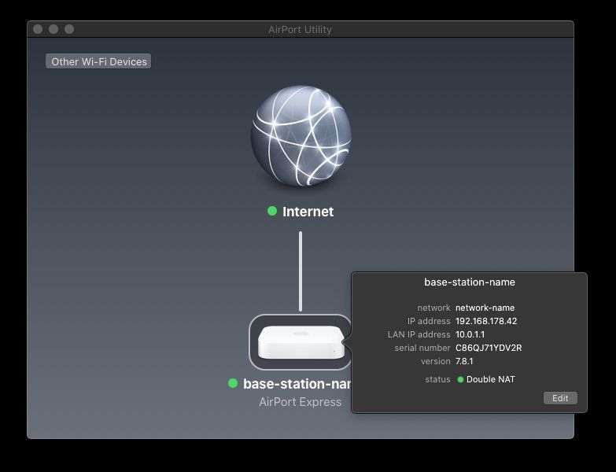Select the IP address 192.168.178.42
Image resolution: width=616 pixels, height=472 pixels.
pos(486,321)
